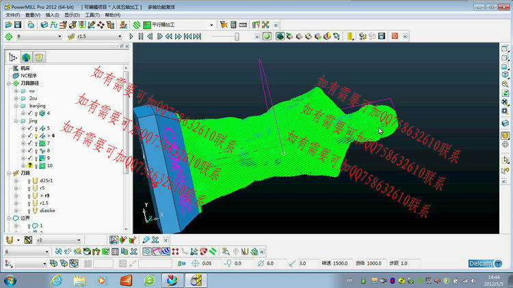The width and height of the screenshot is (513, 288).
Task: Expand the 2cu folder
Action: (x=16, y=98)
